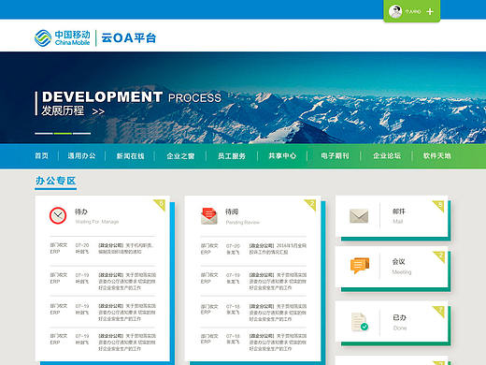Click the badge corner on 已办 card
The width and height of the screenshot is (486, 365).
(439, 312)
